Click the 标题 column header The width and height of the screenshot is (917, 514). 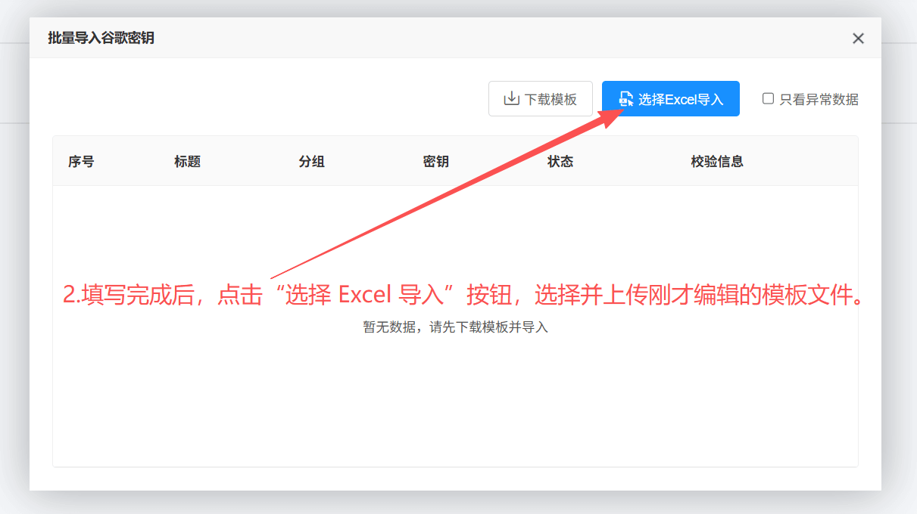click(187, 161)
